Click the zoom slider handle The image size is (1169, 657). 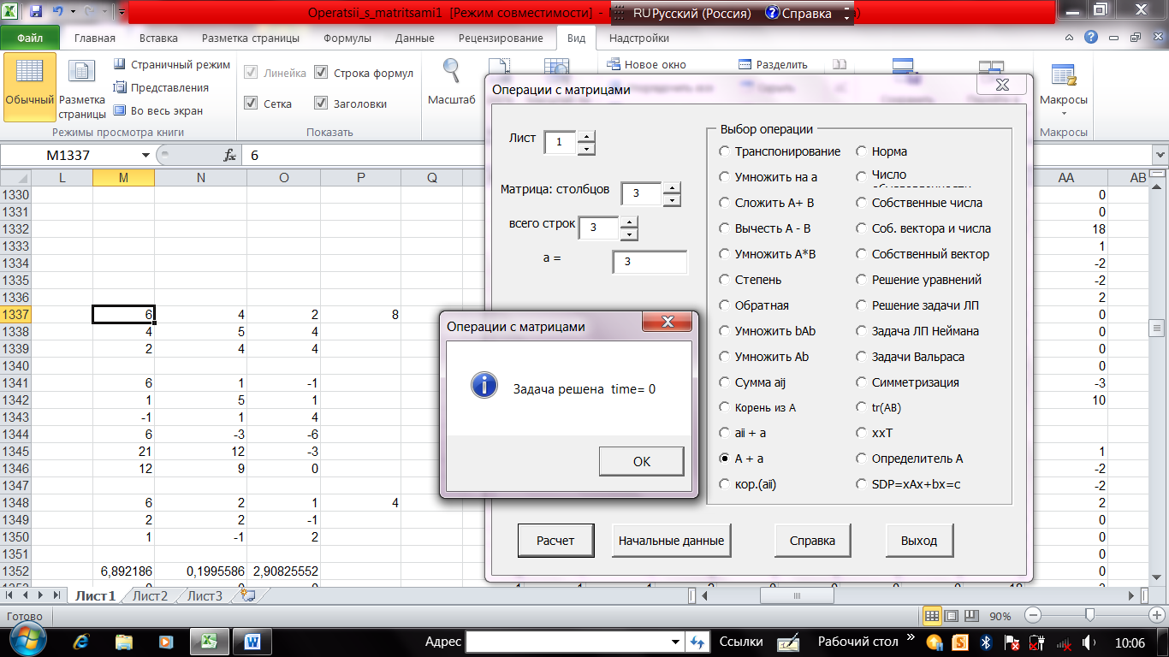point(1089,615)
